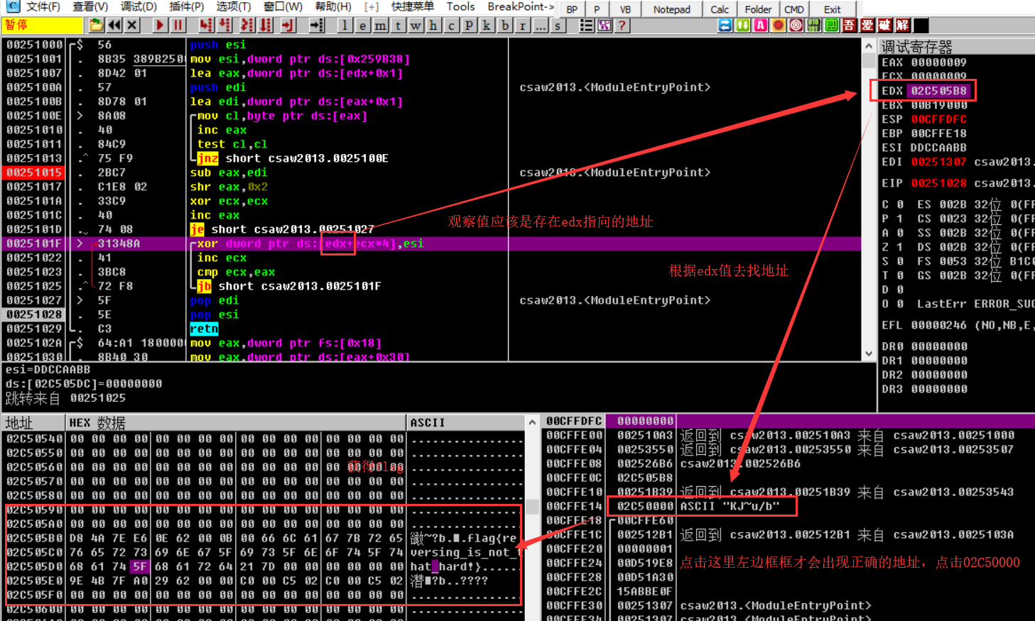Click the 地址 column header in dump

[33, 423]
